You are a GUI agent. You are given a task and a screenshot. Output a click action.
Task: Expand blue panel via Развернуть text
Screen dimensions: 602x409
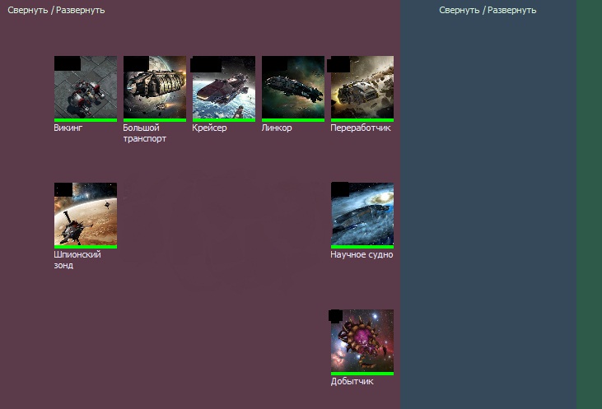tap(512, 11)
